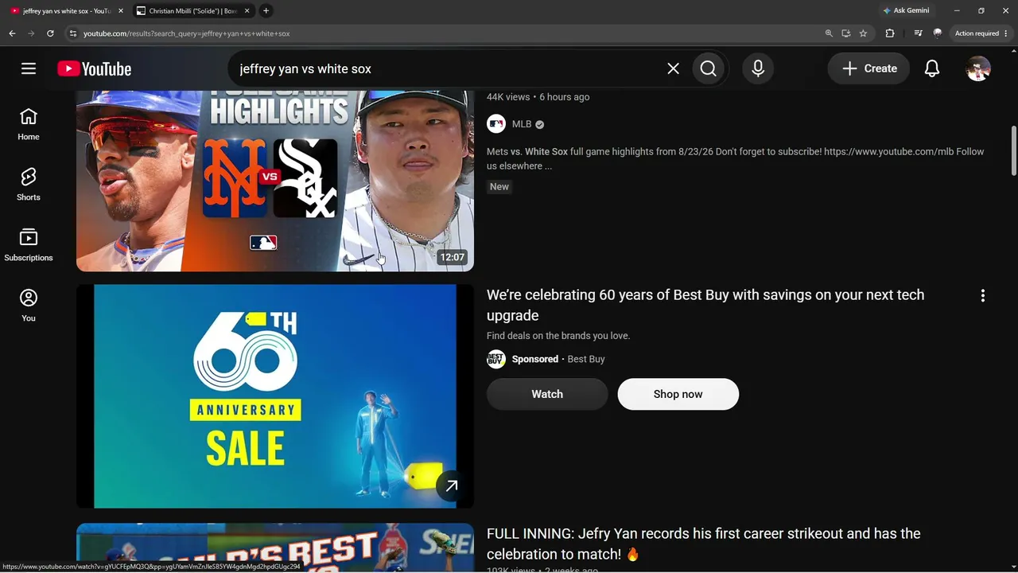Open Best Buy 60th Anniversary Sale thumbnail

(x=275, y=396)
